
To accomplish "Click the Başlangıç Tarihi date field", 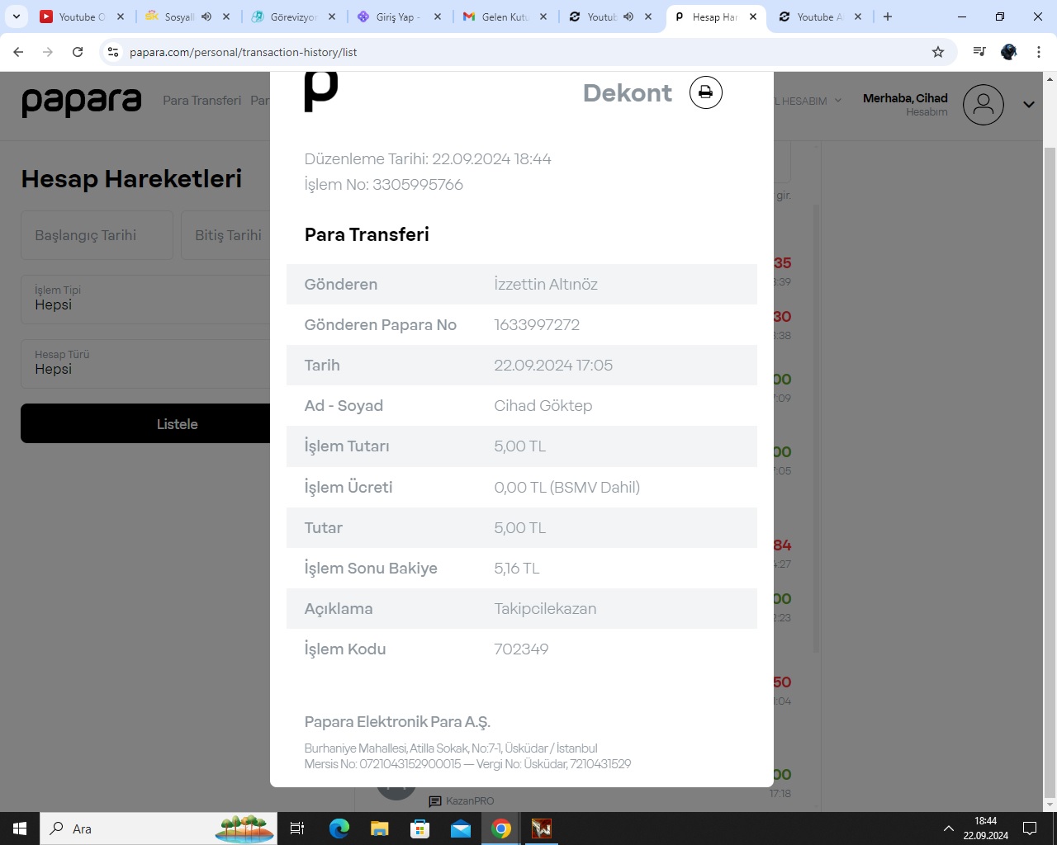I will (97, 235).
